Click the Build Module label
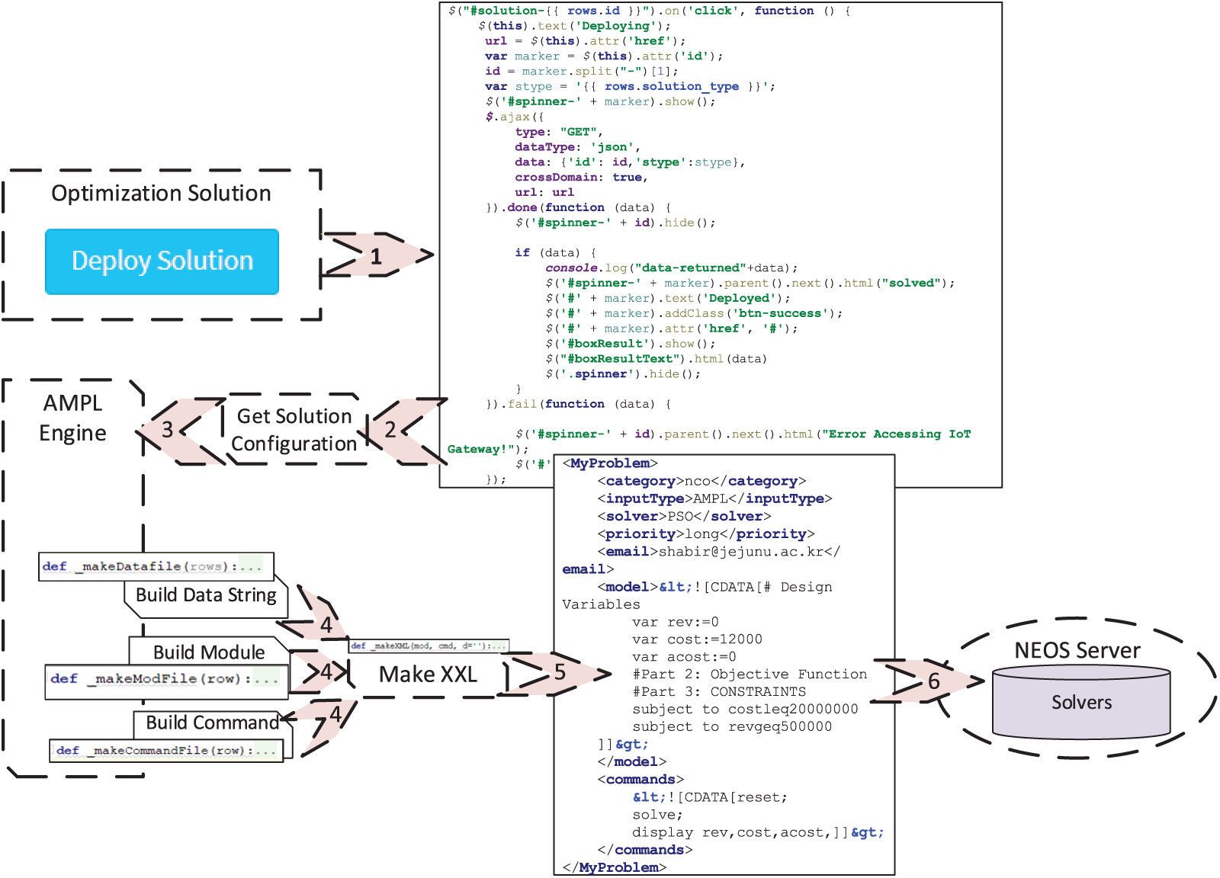 [x=209, y=652]
